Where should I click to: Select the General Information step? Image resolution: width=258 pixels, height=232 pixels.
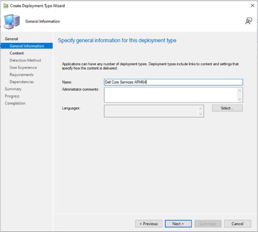(27, 46)
